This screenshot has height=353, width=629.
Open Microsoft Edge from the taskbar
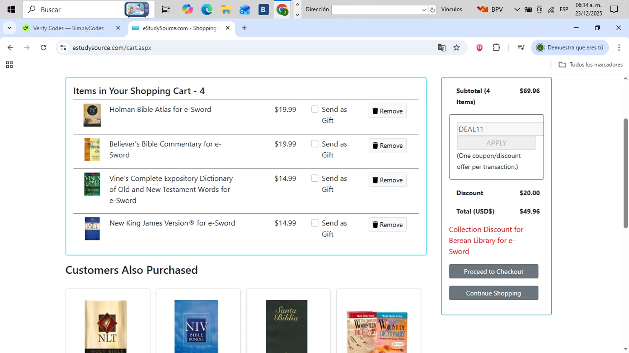(x=207, y=9)
